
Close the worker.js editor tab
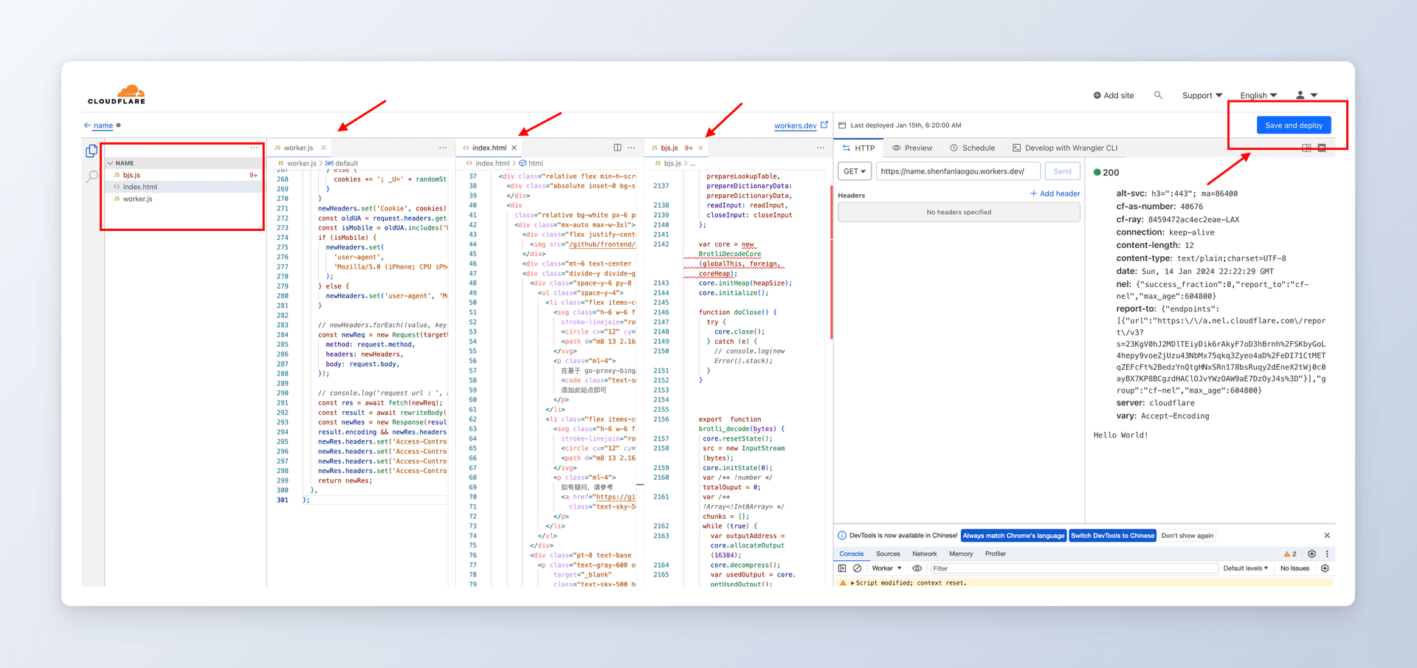323,148
